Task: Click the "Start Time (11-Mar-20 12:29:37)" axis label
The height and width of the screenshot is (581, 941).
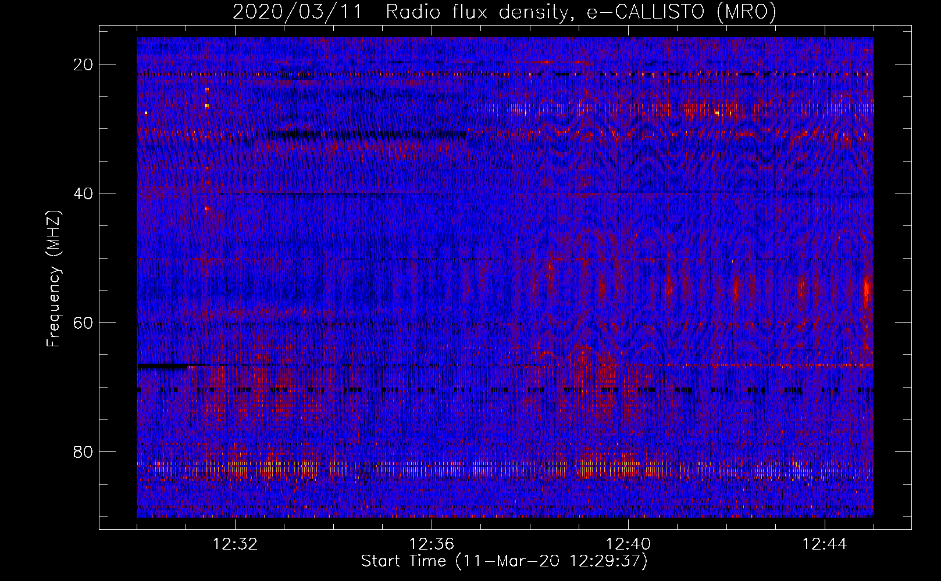Action: tap(504, 561)
